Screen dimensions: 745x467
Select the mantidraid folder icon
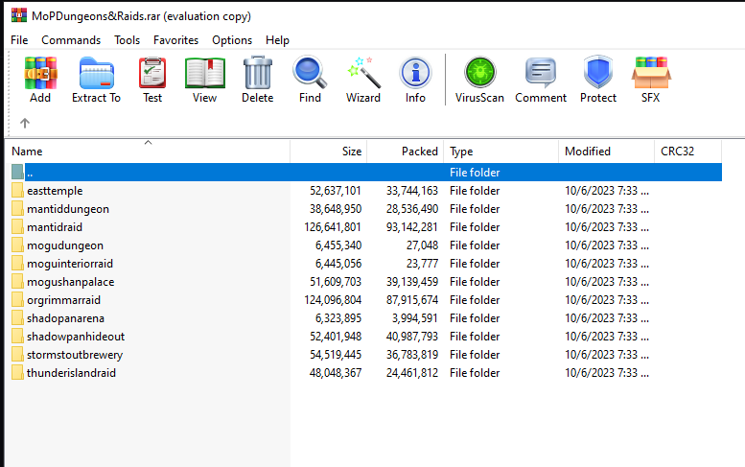coord(17,227)
